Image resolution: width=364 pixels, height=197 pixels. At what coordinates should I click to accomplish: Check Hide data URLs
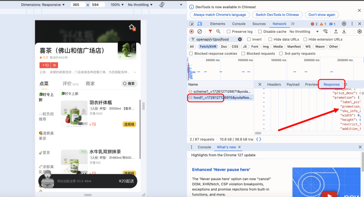[x=270, y=39]
